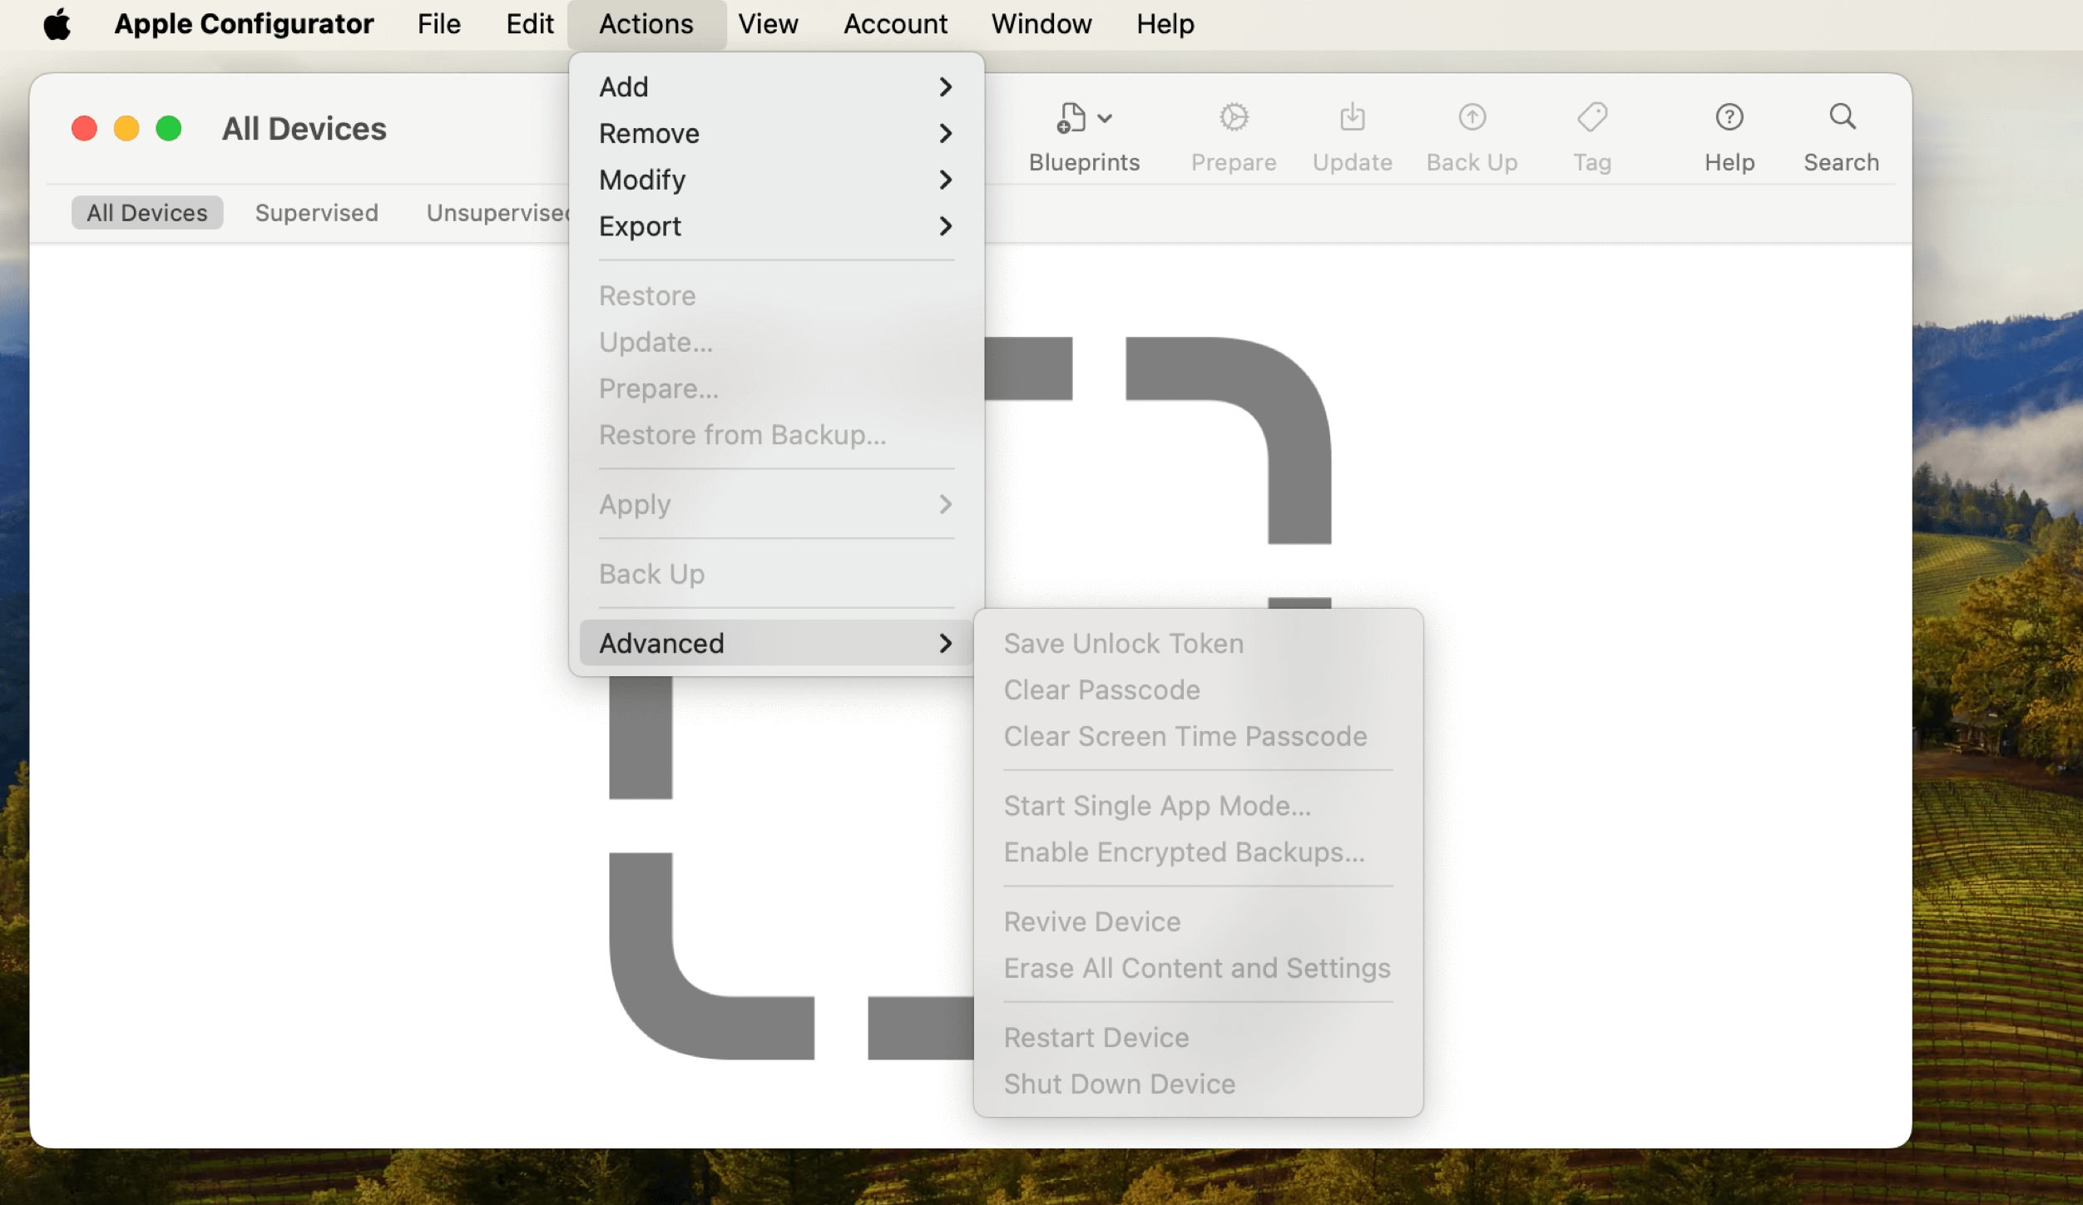
Task: Choose Update… in Actions menu
Action: pos(775,342)
